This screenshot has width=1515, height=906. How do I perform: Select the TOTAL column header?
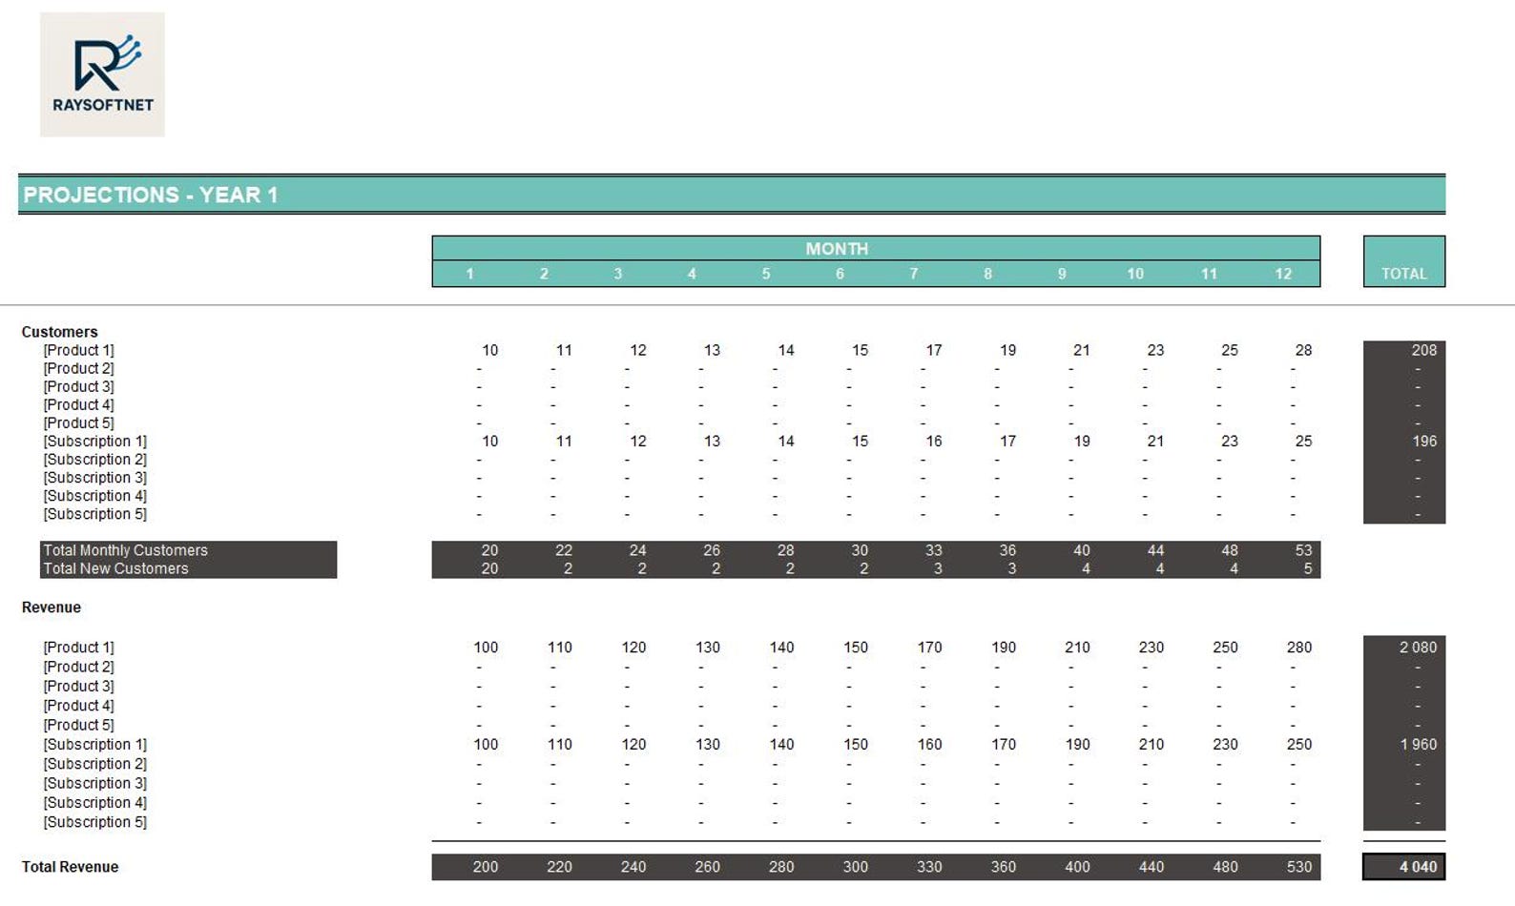(1404, 261)
